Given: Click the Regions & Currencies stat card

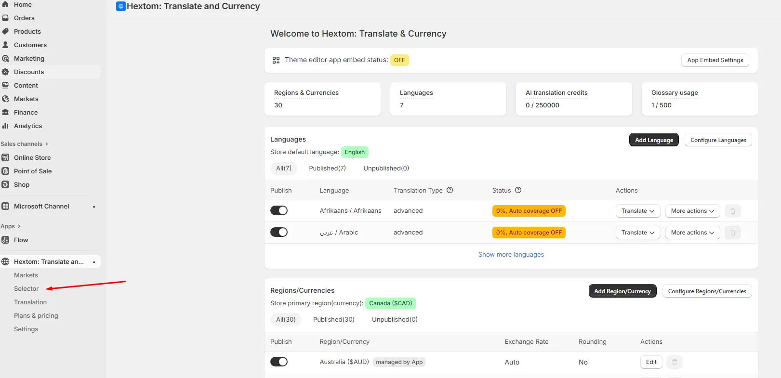Looking at the screenshot, I should click(x=322, y=99).
